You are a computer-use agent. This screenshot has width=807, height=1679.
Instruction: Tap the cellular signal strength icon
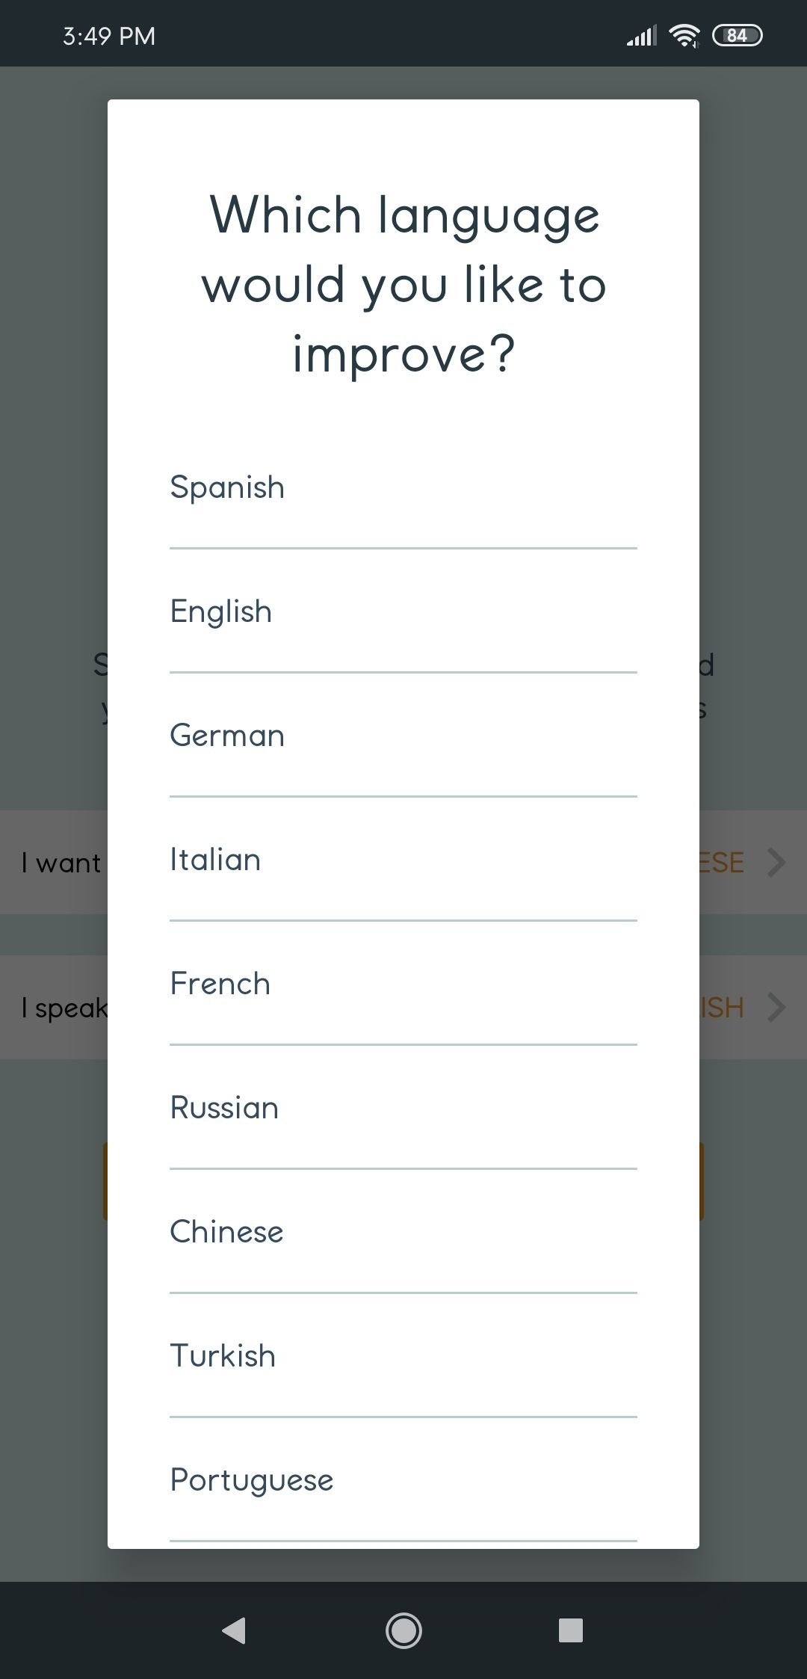[x=642, y=35]
